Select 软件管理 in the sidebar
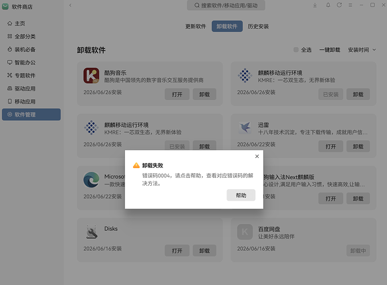Screen dimensions: 387x285 pyautogui.click(x=31, y=115)
